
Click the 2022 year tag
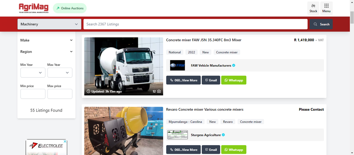coord(192,52)
